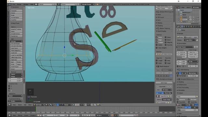
Task: Open the Edit Mode selector dropdown
Action: click(x=39, y=105)
